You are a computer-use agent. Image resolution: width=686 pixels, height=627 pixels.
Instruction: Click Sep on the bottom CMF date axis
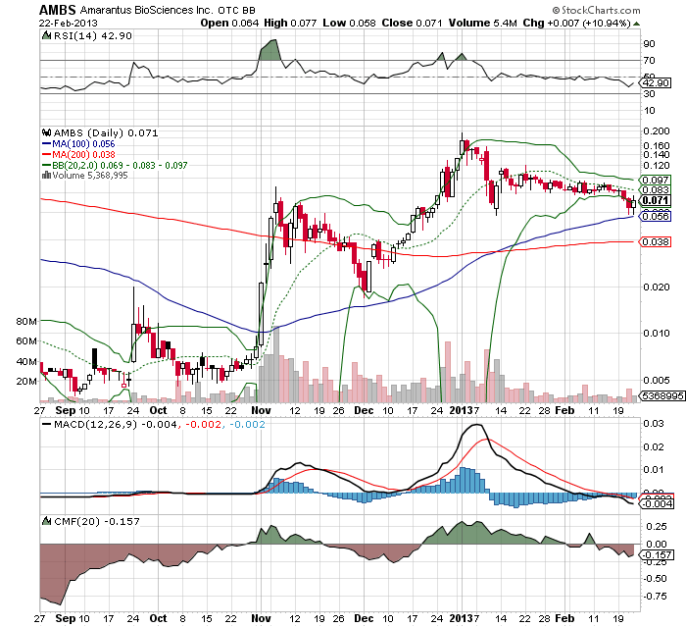point(66,618)
